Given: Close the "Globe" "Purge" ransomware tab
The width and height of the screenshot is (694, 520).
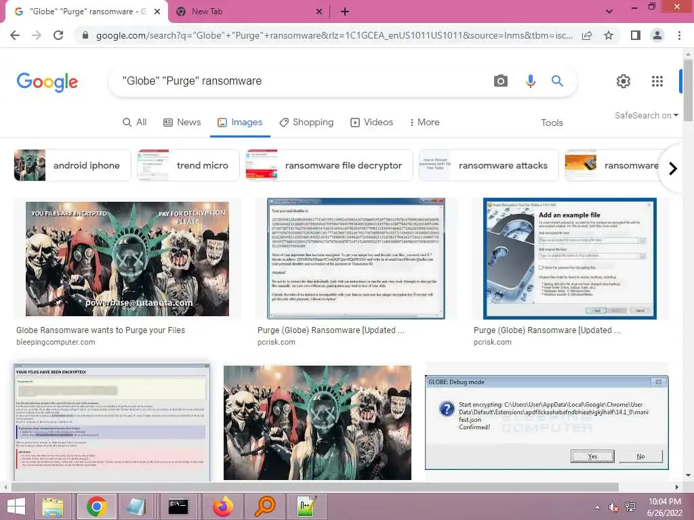Looking at the screenshot, I should tap(157, 12).
